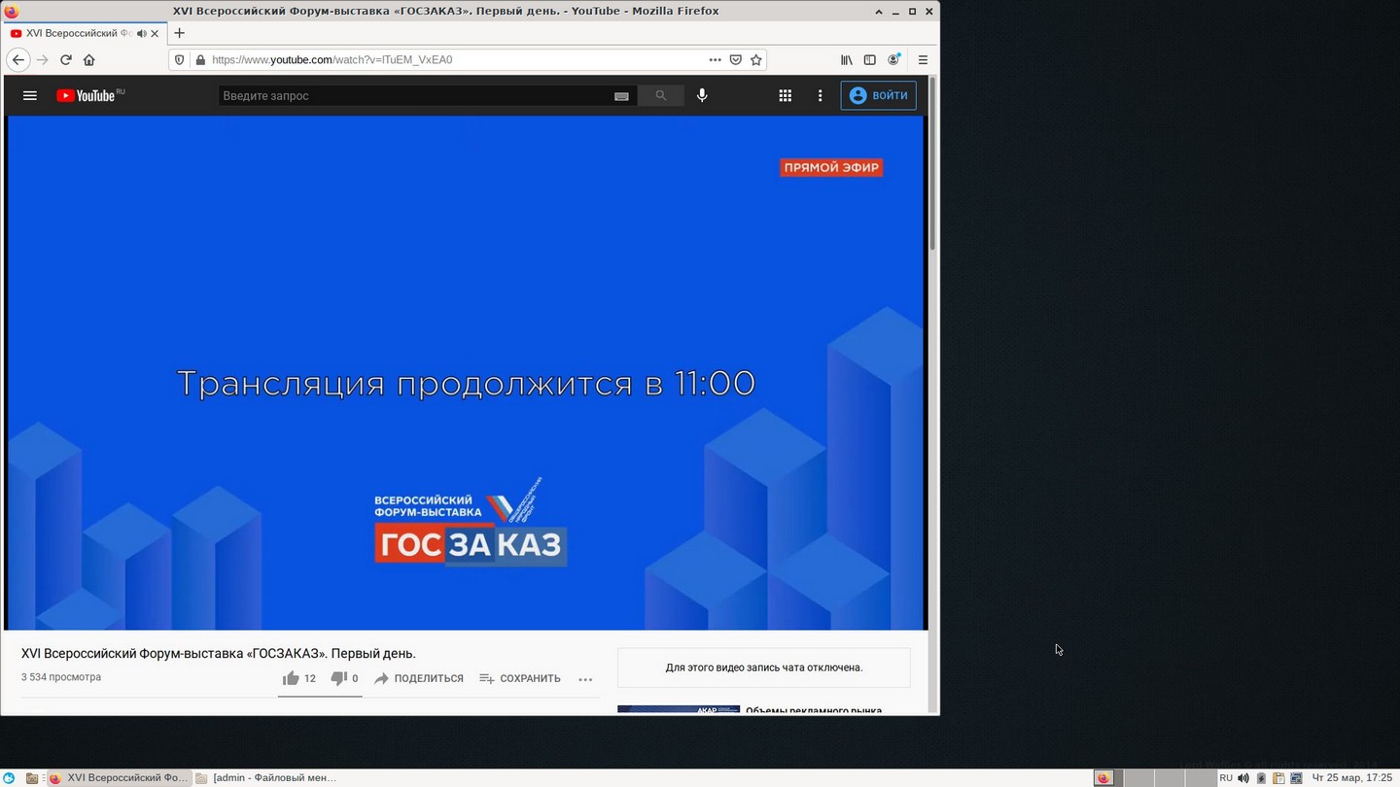
Task: Dislike the video with thumbs-down
Action: (x=344, y=678)
